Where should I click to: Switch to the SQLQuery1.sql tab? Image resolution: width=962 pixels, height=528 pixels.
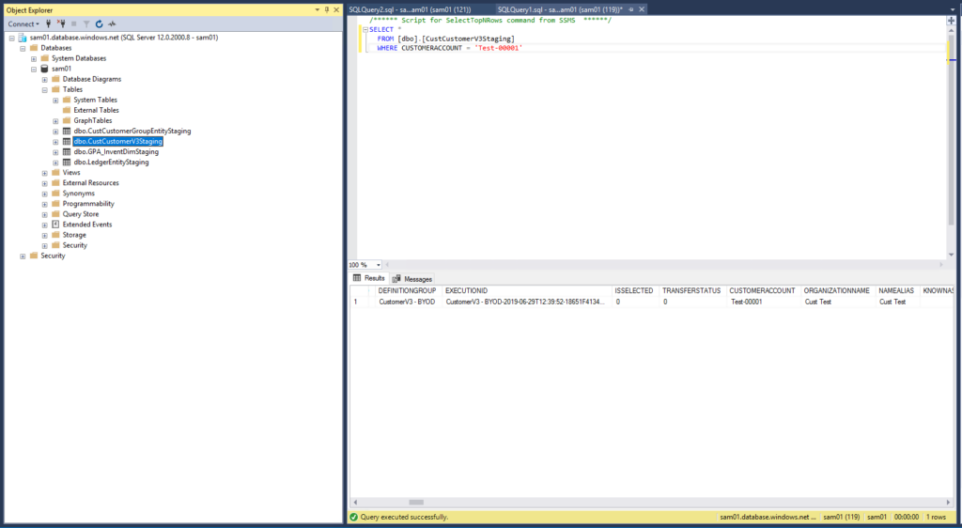(560, 9)
